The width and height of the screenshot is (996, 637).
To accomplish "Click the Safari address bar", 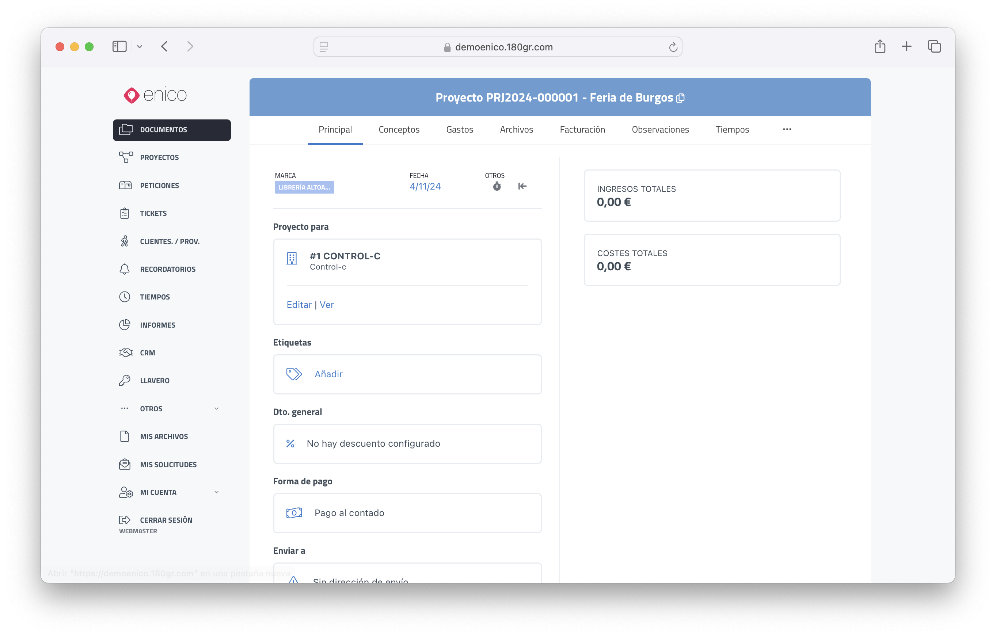I will (x=497, y=47).
